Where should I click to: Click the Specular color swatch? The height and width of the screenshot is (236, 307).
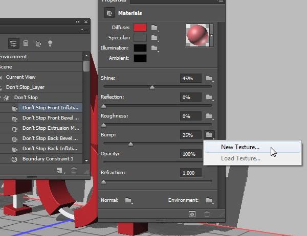click(x=140, y=38)
